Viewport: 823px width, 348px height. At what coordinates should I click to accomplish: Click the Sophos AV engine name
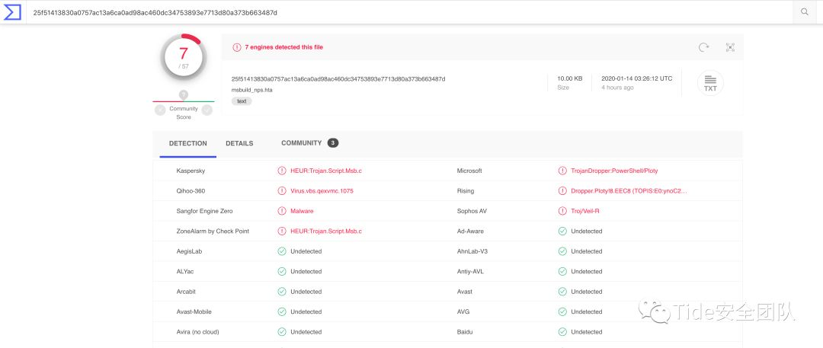coord(472,211)
